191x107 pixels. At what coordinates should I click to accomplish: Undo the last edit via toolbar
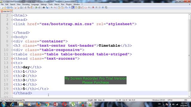click(36, 7)
